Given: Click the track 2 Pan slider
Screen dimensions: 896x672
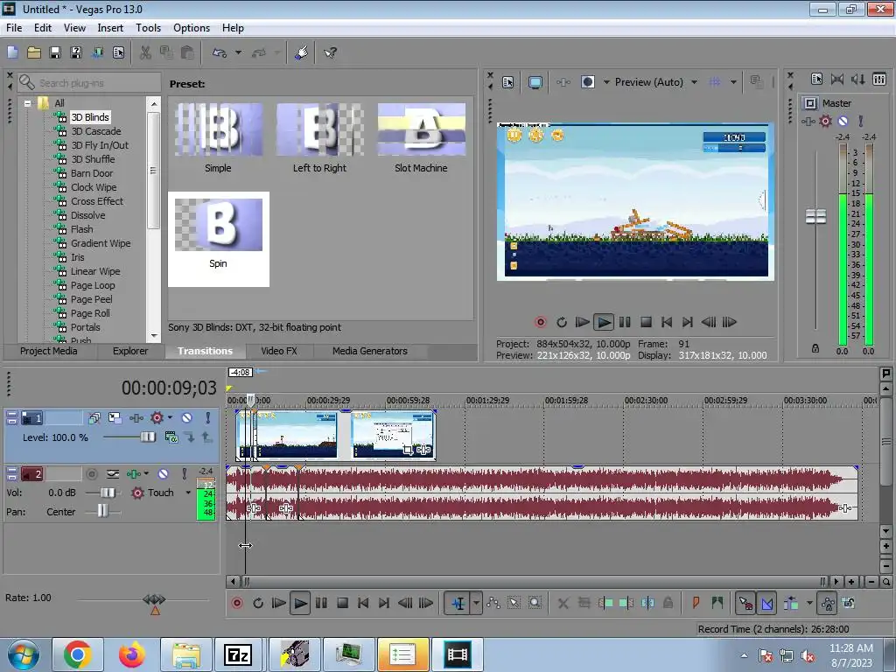Looking at the screenshot, I should tap(102, 511).
